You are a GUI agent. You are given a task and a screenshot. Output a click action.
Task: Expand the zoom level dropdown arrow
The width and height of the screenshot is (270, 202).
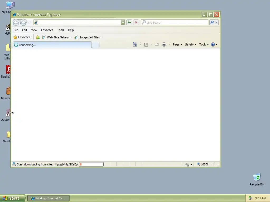[213, 164]
